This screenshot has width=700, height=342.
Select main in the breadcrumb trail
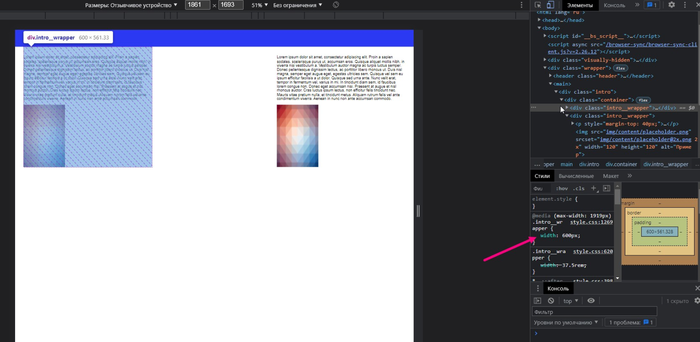(566, 164)
